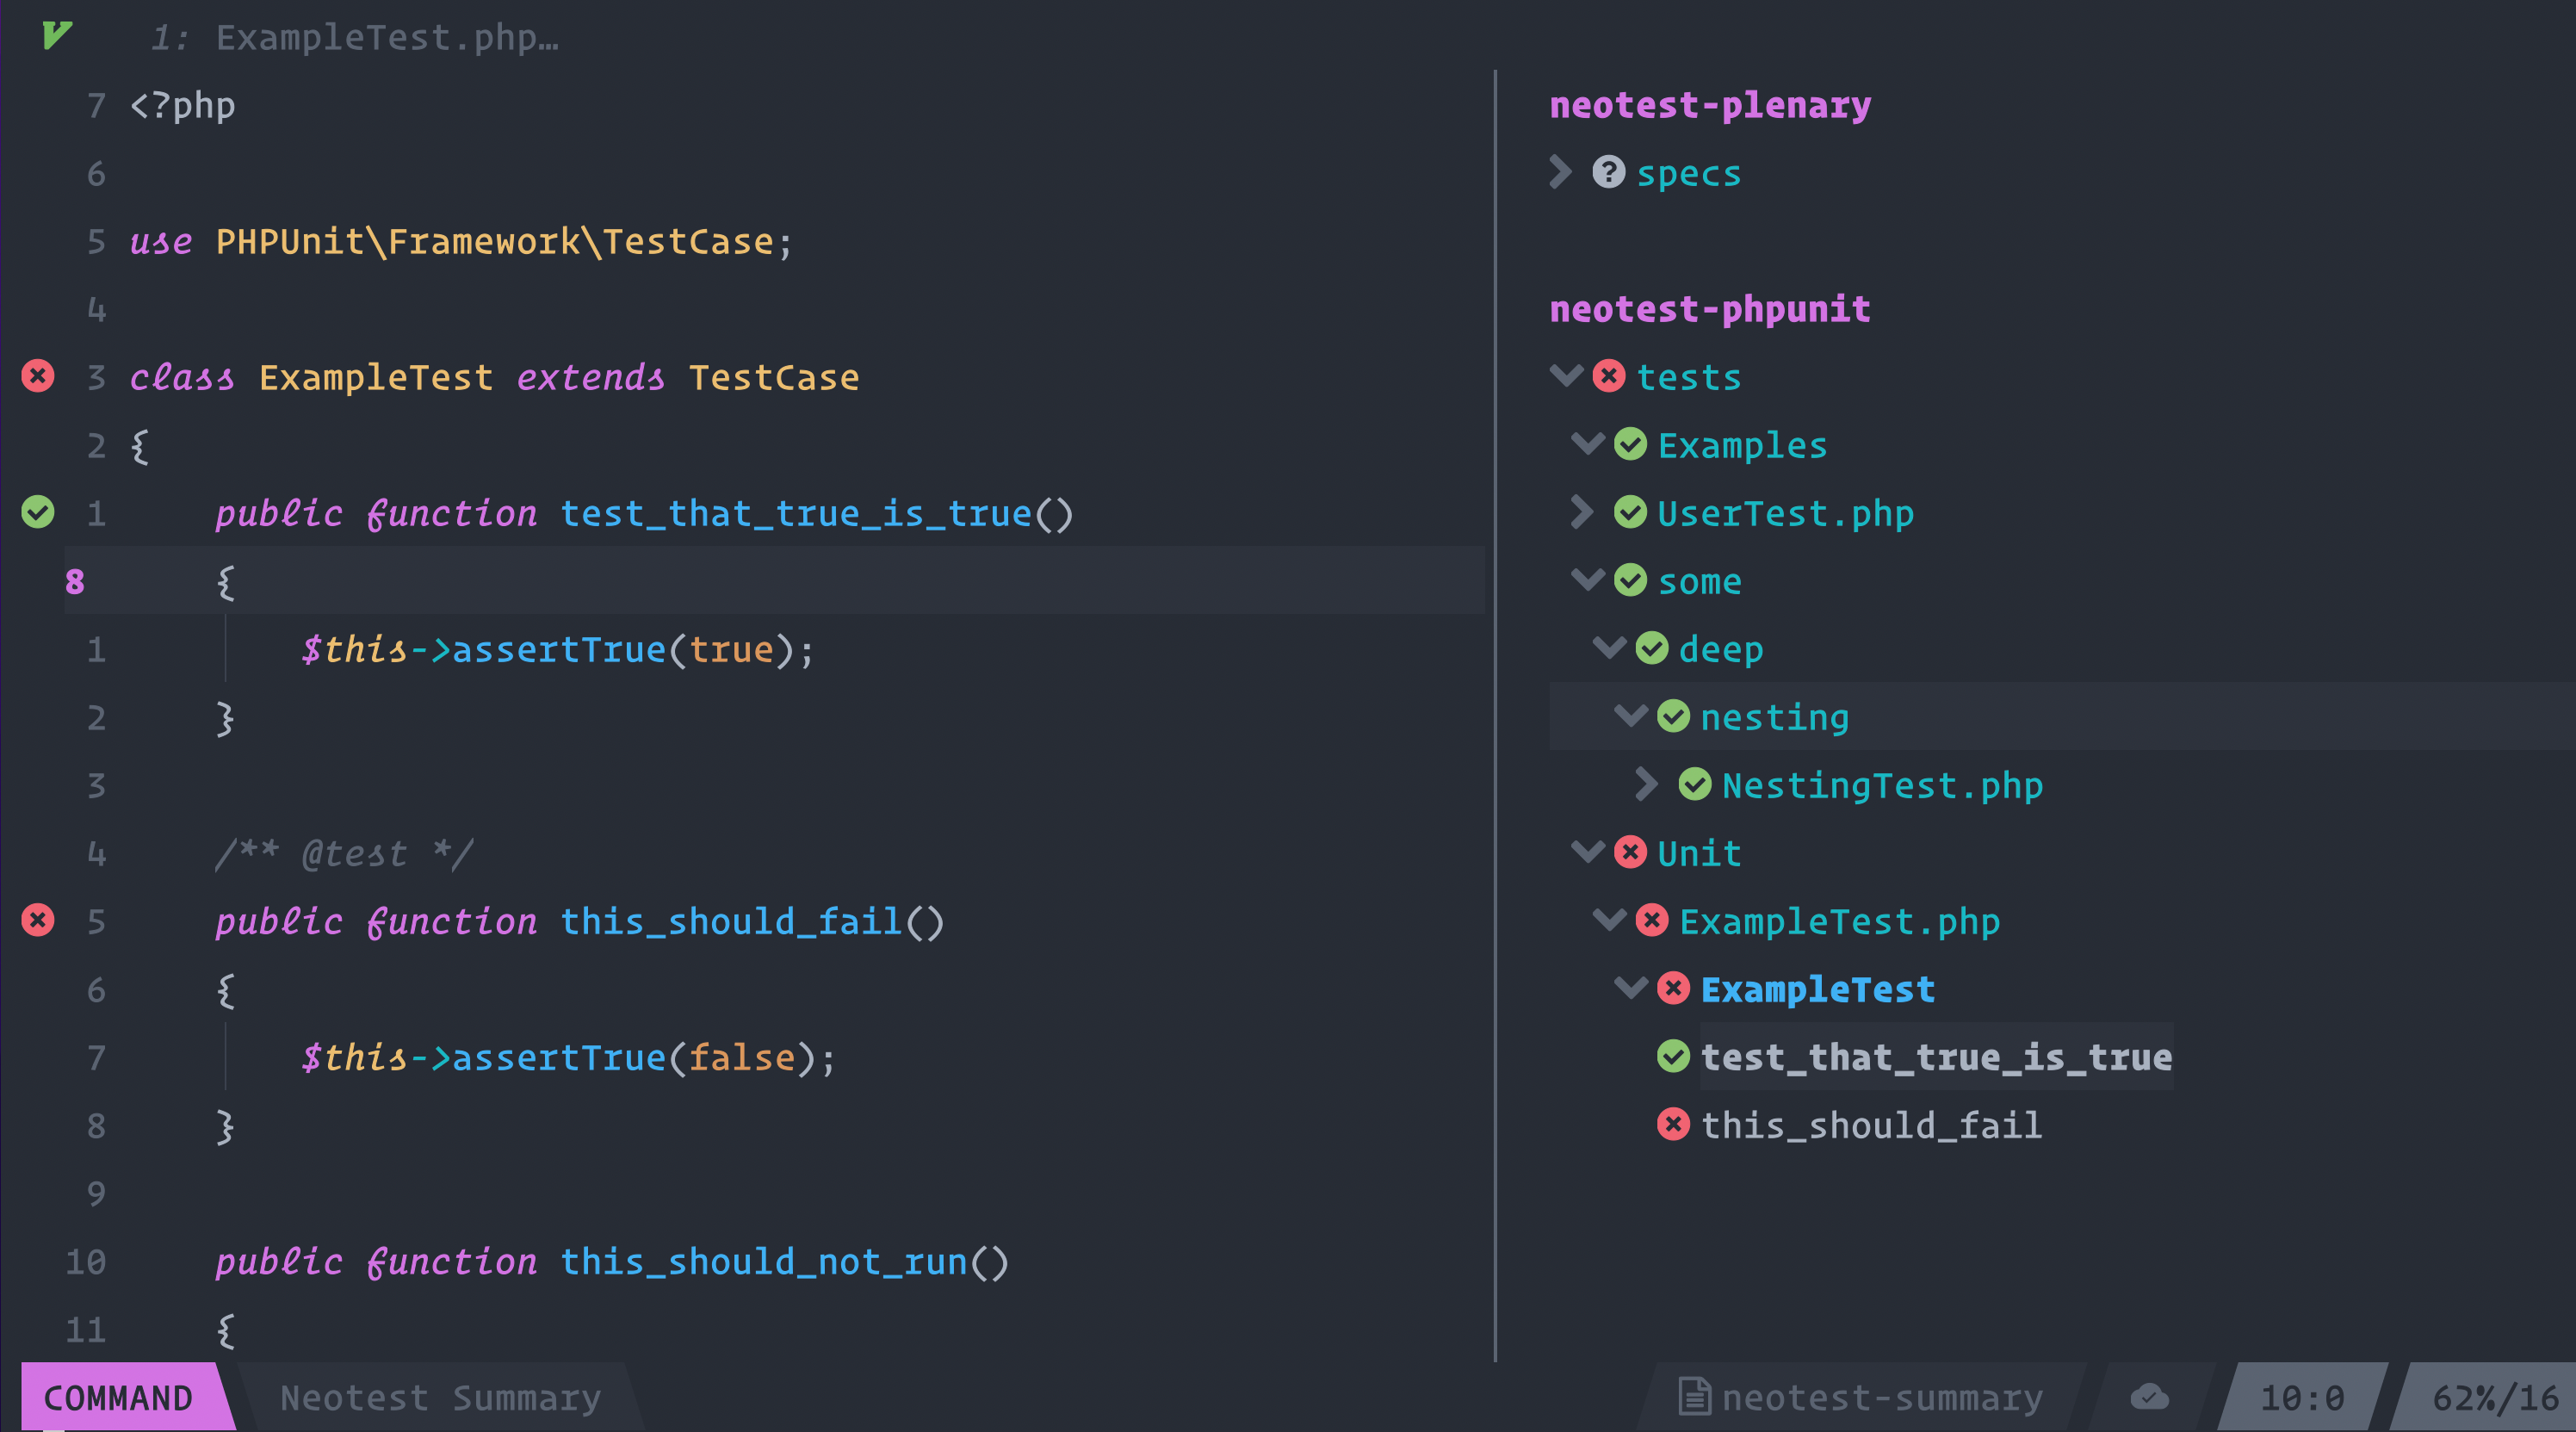This screenshot has height=1432, width=2576.
Task: Expand the NestingTest.php chevron
Action: tap(1646, 784)
